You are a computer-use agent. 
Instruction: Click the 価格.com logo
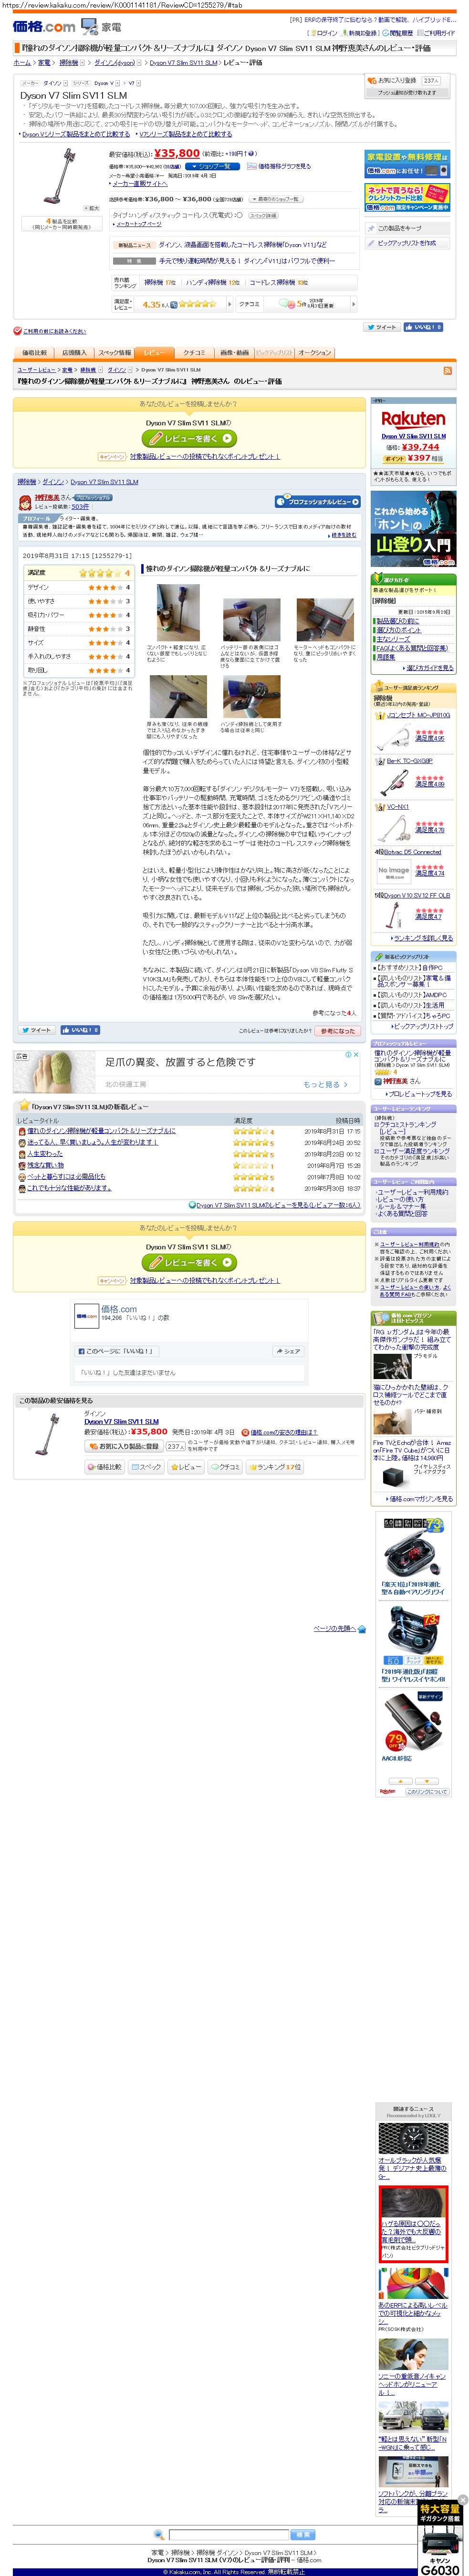click(x=45, y=27)
